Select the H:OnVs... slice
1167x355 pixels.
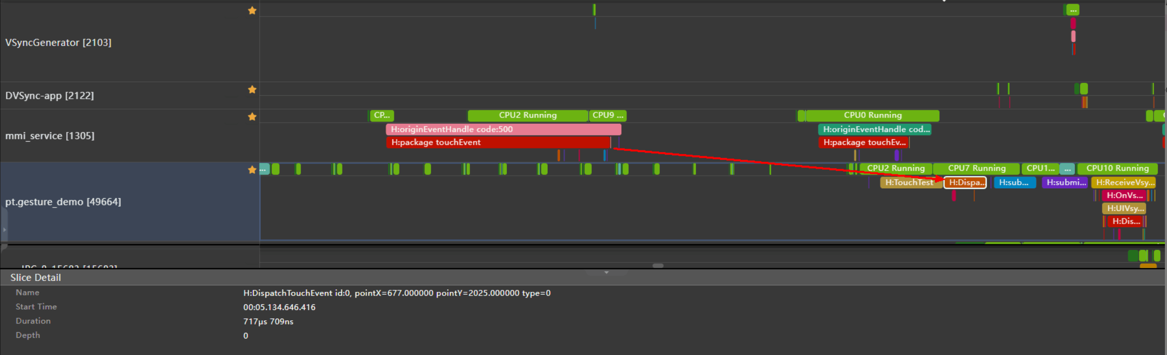pyautogui.click(x=1124, y=196)
